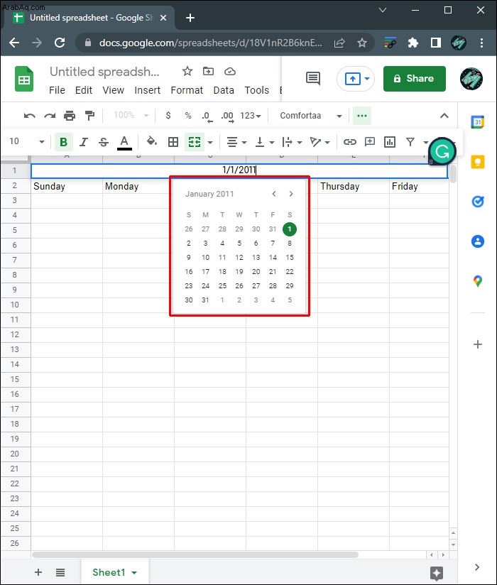This screenshot has width=497, height=585.
Task: Format as currency with dollar icon
Action: pyautogui.click(x=168, y=116)
